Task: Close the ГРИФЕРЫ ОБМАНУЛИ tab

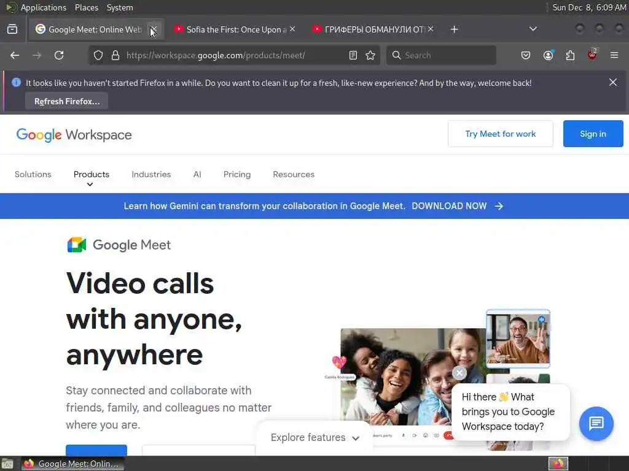Action: tap(431, 29)
